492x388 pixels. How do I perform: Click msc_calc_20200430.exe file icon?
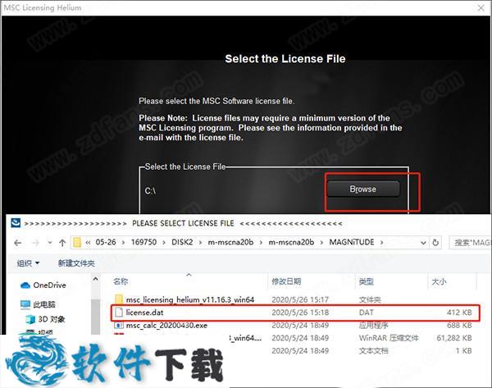(x=119, y=325)
